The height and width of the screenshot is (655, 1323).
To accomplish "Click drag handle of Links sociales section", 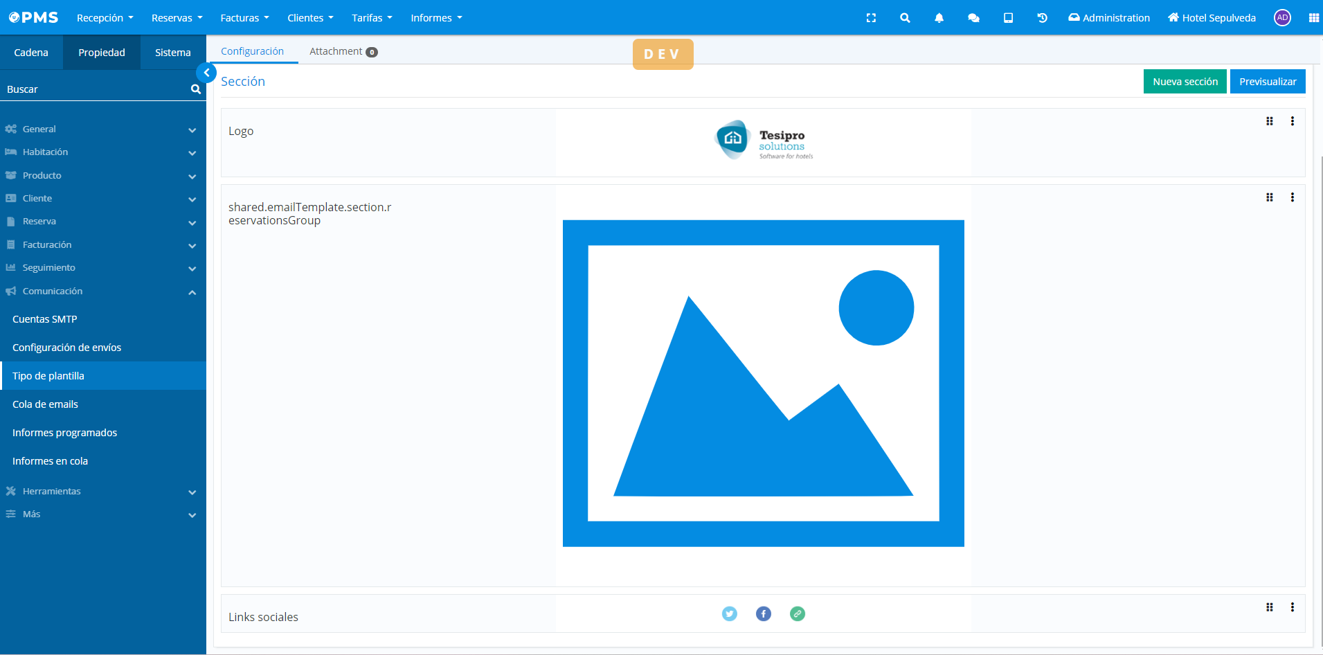I will pyautogui.click(x=1269, y=607).
